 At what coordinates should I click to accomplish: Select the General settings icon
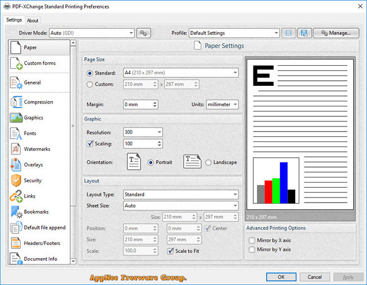tap(16, 83)
